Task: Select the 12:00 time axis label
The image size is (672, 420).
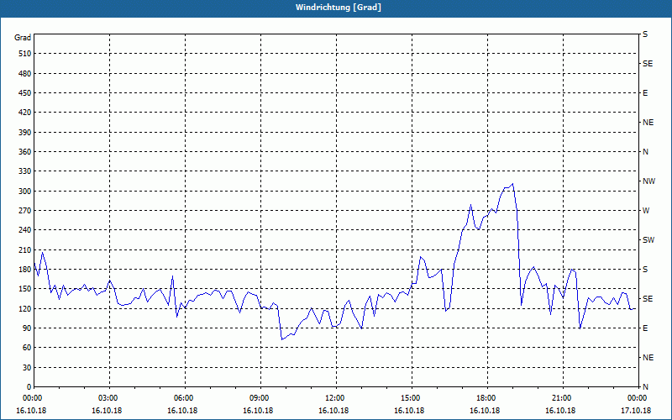Action: (x=336, y=398)
